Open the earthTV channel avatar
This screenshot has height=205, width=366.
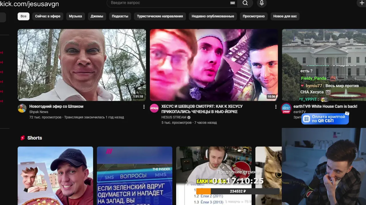286,108
